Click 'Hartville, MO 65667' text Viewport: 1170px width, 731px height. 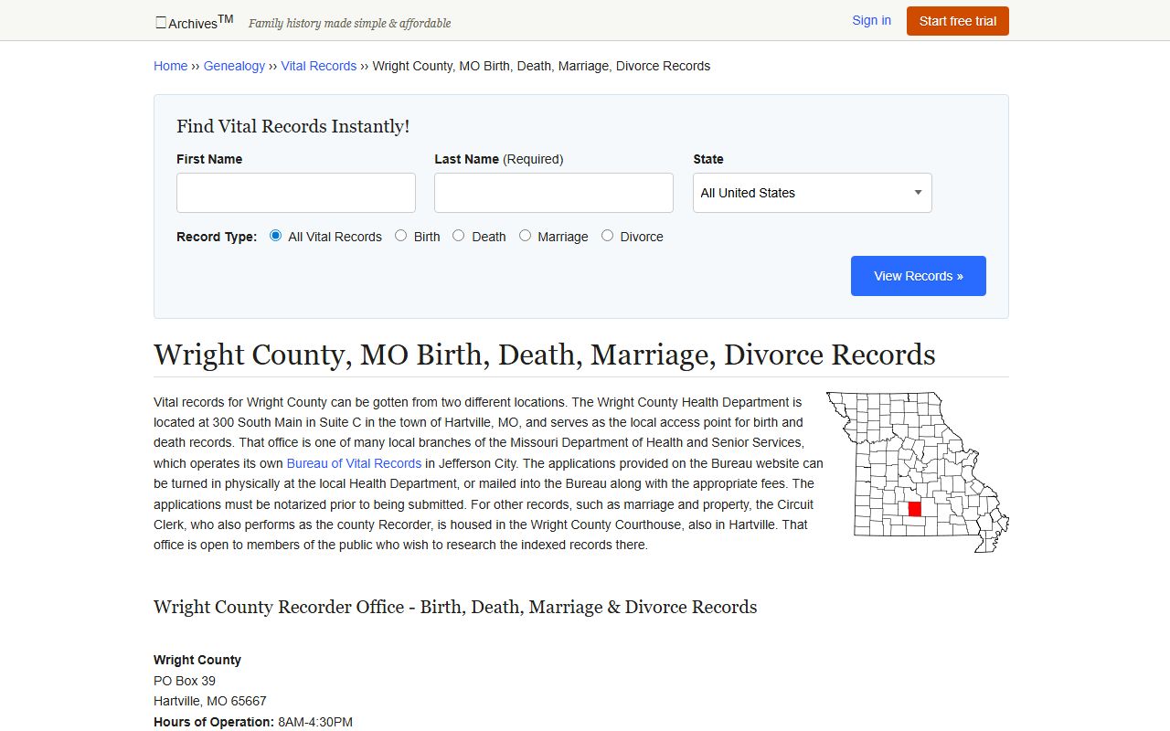coord(210,701)
